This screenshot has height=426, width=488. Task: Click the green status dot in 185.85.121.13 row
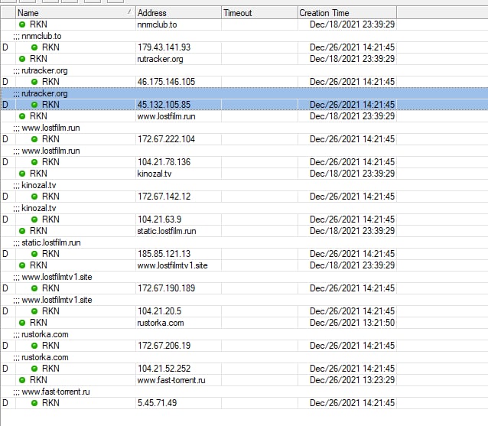pos(34,254)
